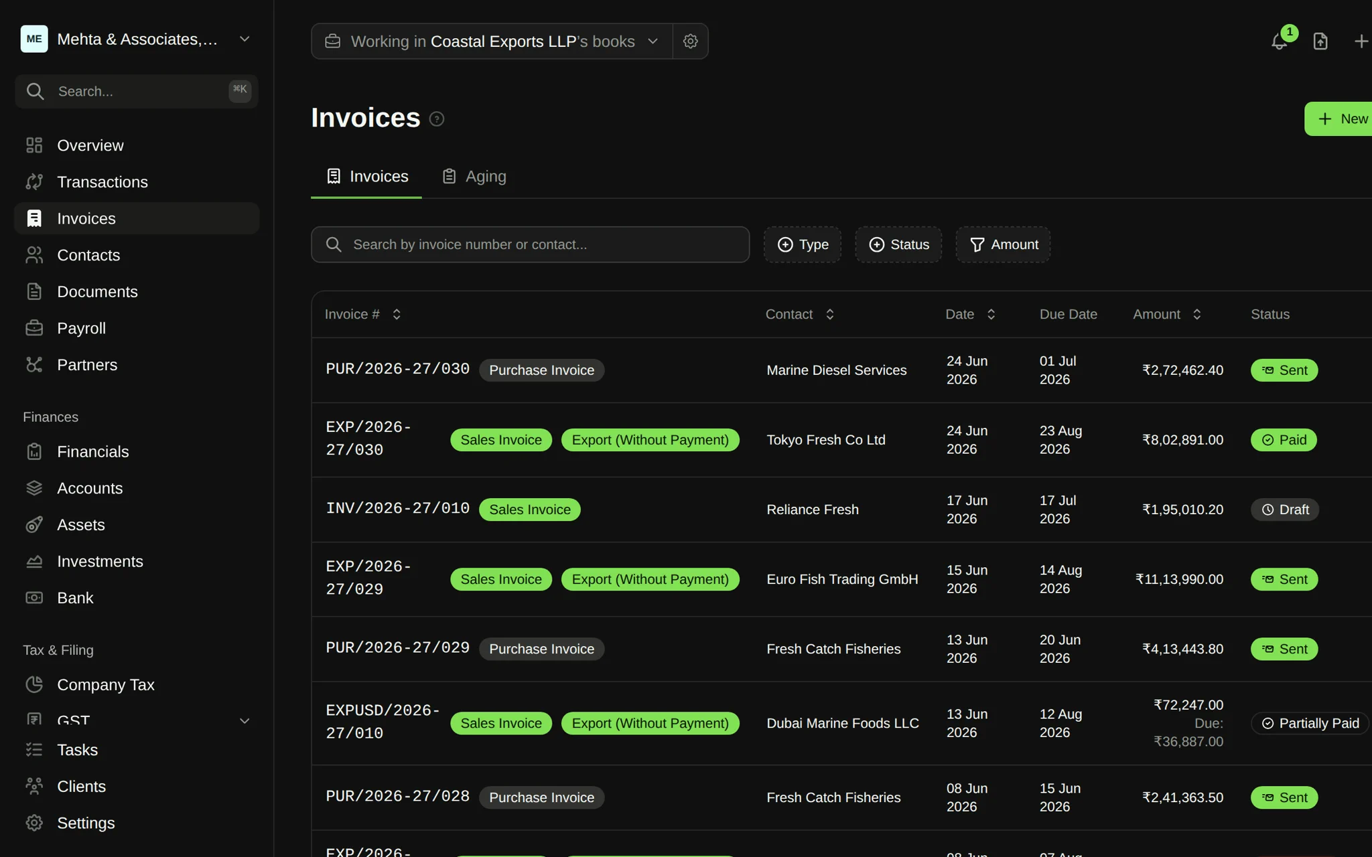Viewport: 1372px width, 857px height.
Task: Click the Financials sidebar icon
Action: pyautogui.click(x=34, y=452)
